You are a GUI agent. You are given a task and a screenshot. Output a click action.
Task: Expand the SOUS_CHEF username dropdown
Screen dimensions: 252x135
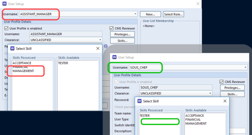coord(245,67)
